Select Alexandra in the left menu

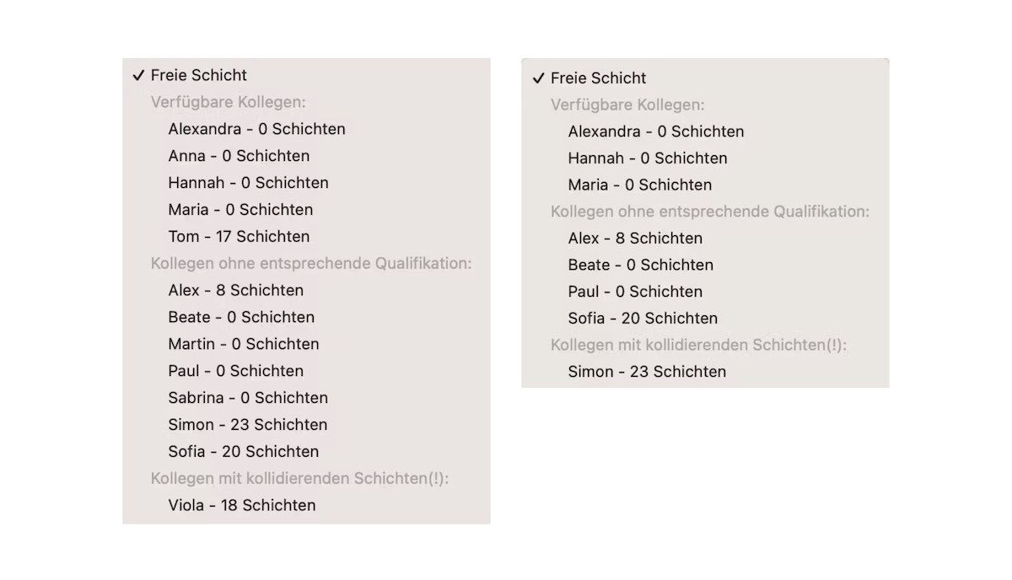click(x=256, y=129)
